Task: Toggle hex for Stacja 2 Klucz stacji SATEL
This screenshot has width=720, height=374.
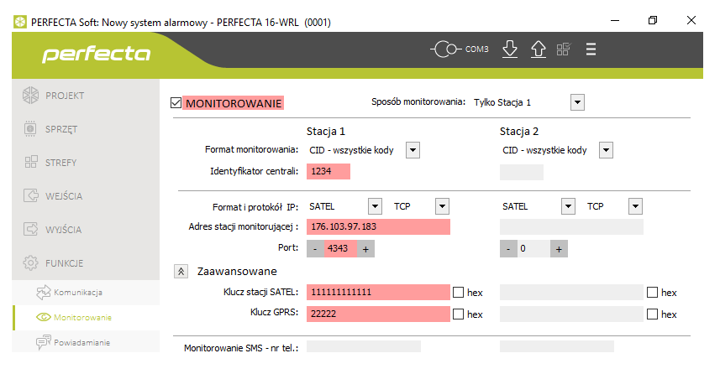Action: [x=652, y=293]
